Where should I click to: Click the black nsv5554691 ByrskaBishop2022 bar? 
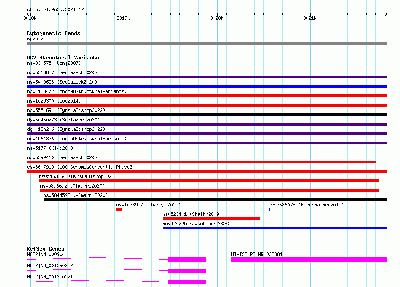[207, 115]
